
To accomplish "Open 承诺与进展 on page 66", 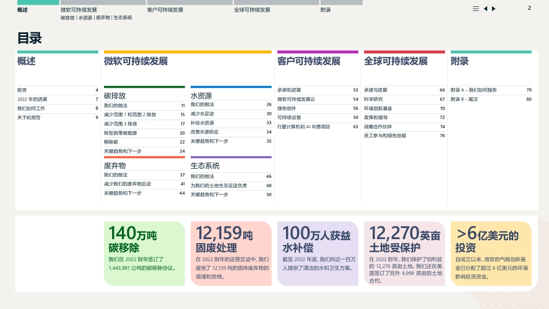I will click(x=405, y=90).
